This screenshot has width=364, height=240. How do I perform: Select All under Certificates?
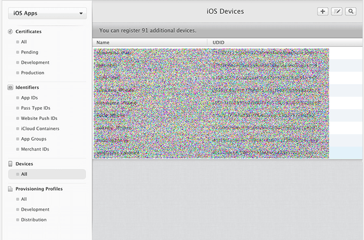tap(24, 42)
